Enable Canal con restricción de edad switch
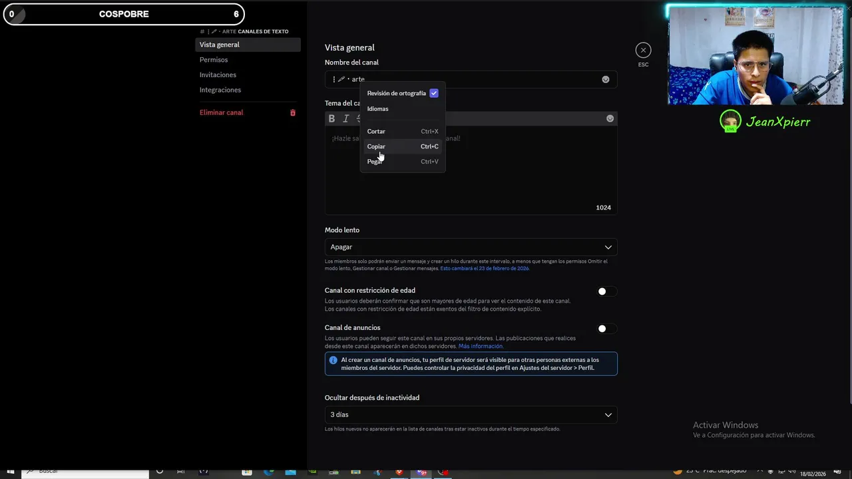This screenshot has width=852, height=479. 606,291
